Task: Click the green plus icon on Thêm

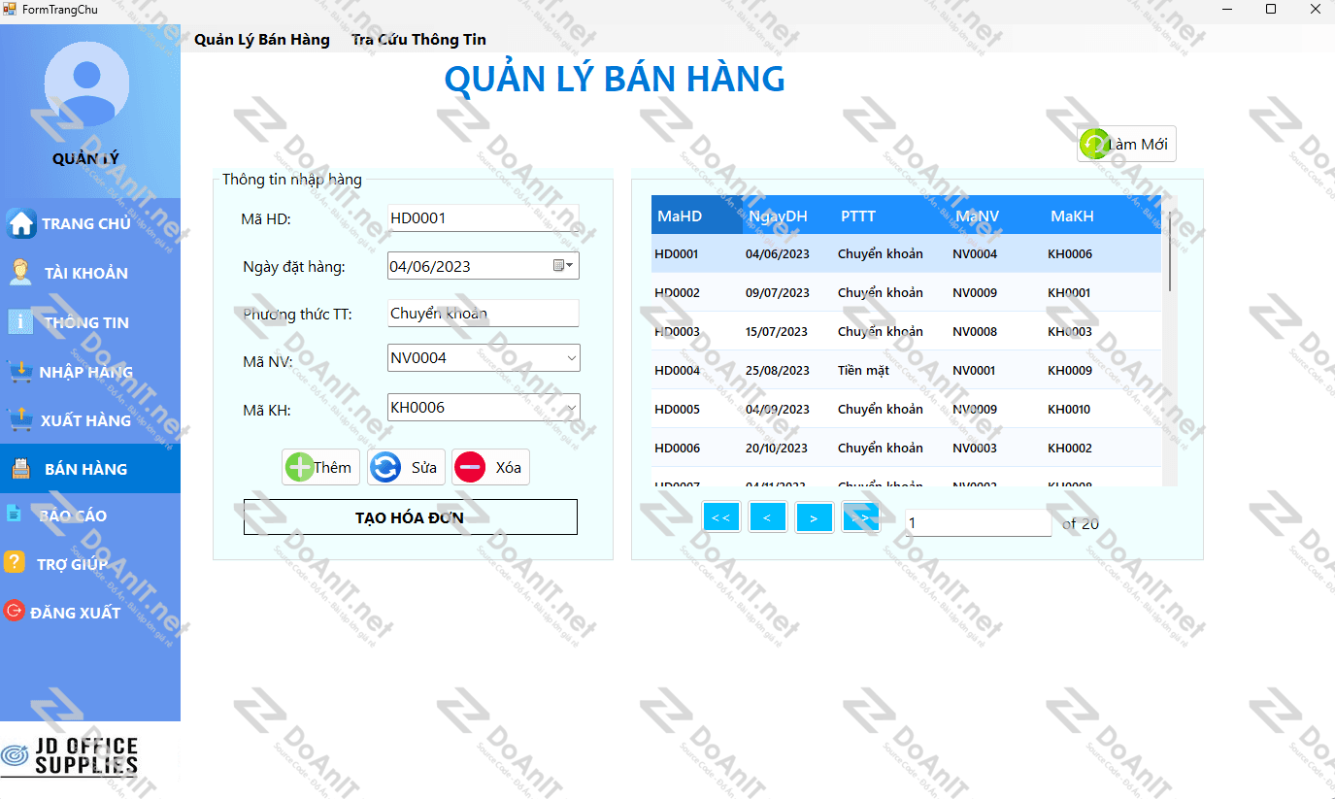Action: (x=299, y=467)
